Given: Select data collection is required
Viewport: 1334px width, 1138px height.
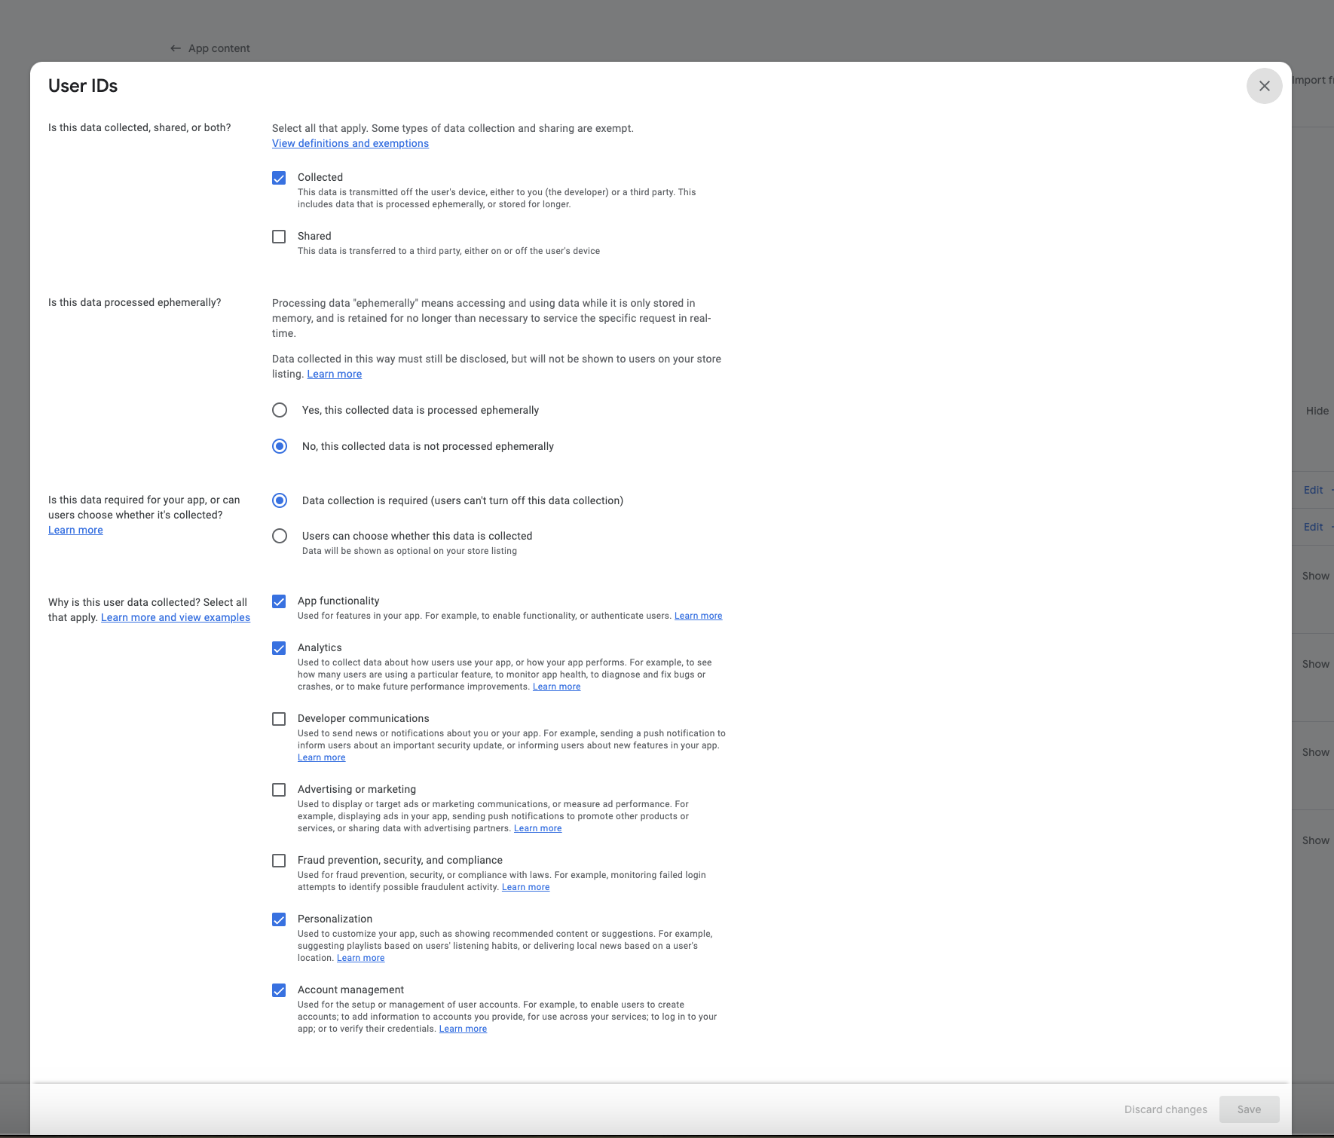Looking at the screenshot, I should pyautogui.click(x=279, y=500).
